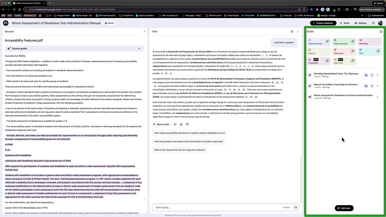Generate Reports in Studio
The height and width of the screenshot is (217, 386).
click(318, 52)
